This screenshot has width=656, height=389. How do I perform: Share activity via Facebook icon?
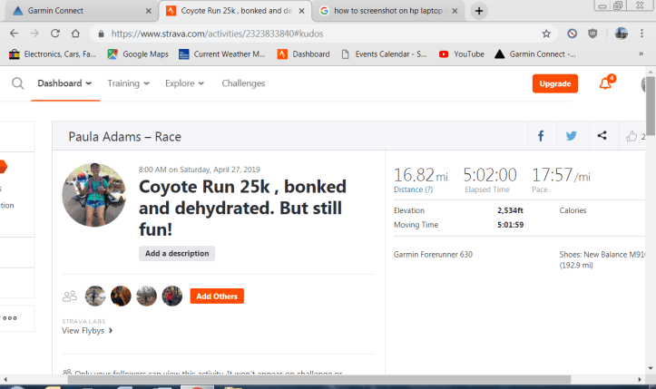point(541,137)
